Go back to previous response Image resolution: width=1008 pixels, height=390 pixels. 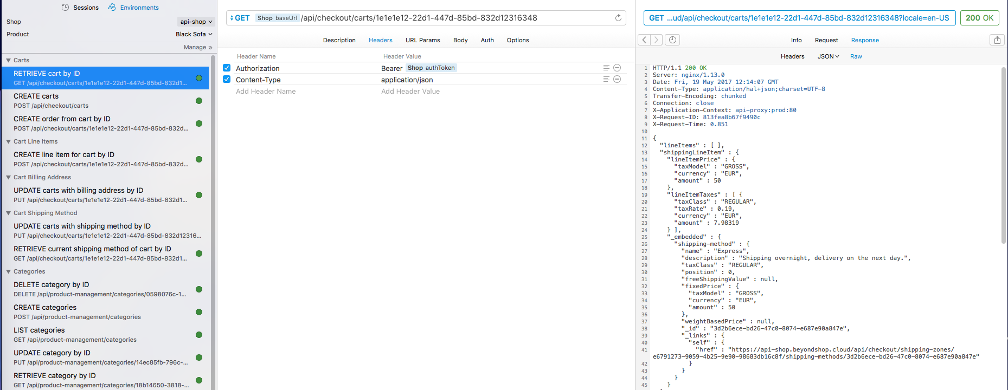tap(644, 40)
